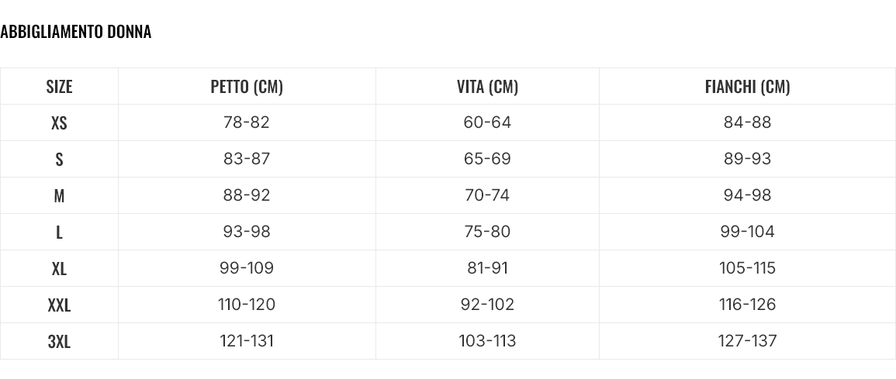The width and height of the screenshot is (896, 379).
Task: Select the S size row label
Action: click(x=59, y=159)
